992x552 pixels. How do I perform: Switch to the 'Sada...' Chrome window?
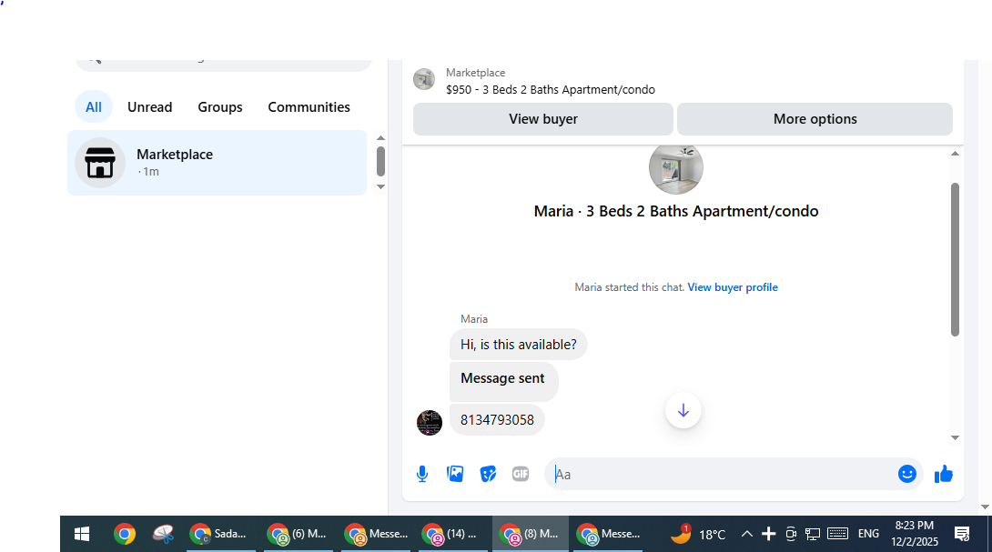point(220,535)
